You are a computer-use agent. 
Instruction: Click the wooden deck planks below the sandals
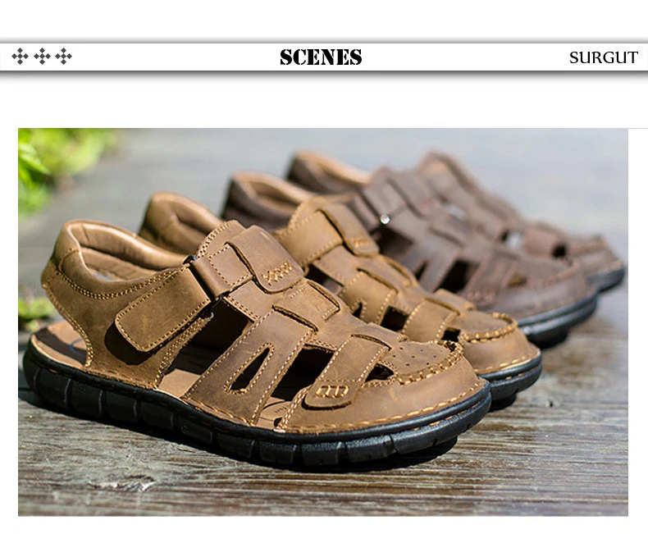click(x=322, y=488)
